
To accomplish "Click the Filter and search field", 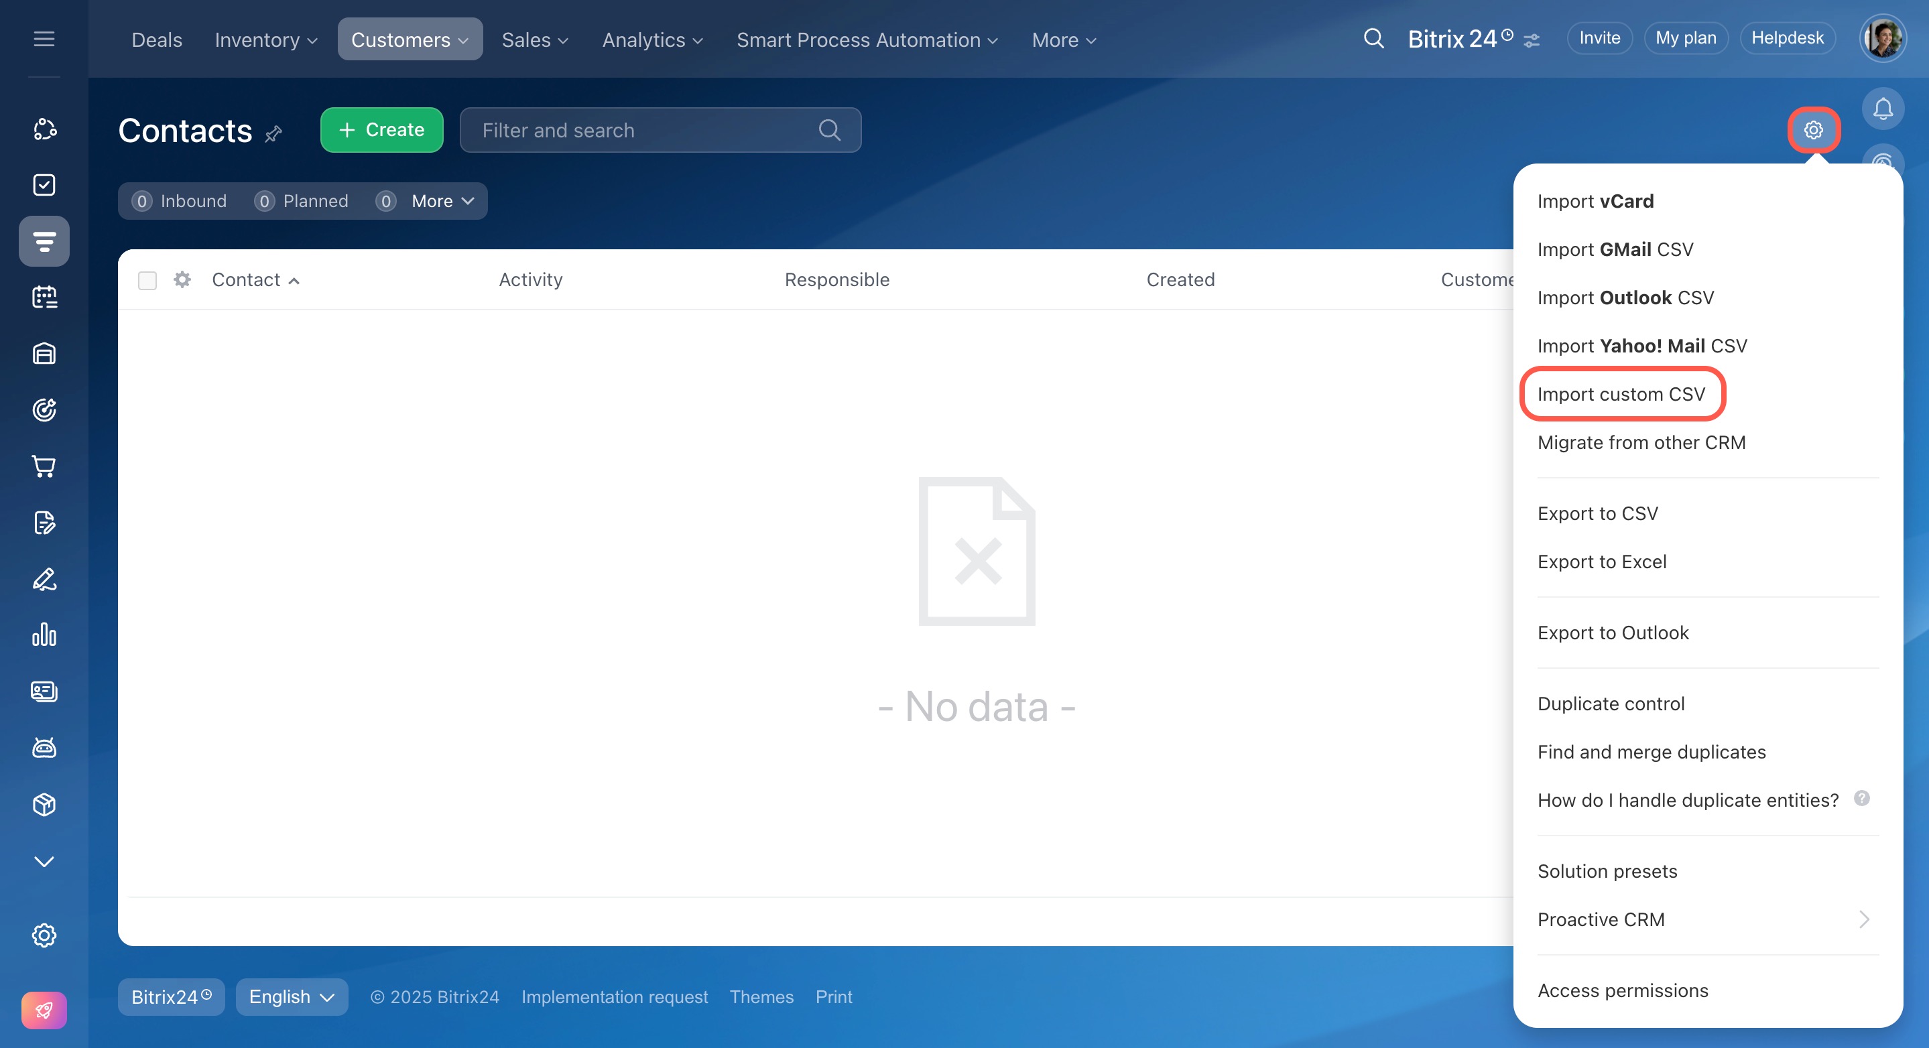I will pyautogui.click(x=644, y=130).
